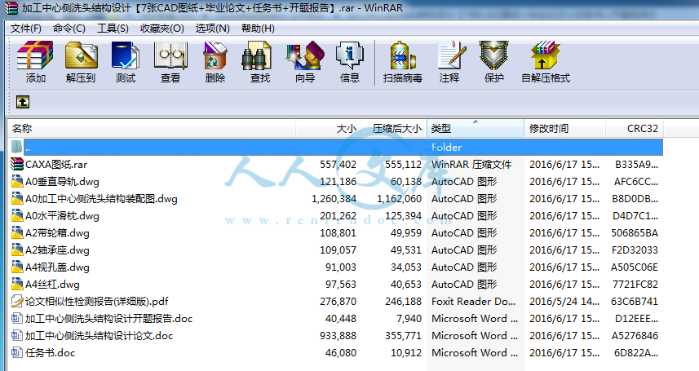Image resolution: width=699 pixels, height=371 pixels.
Task: Sort by Packed size (压缩后大小) header
Action: coord(394,129)
